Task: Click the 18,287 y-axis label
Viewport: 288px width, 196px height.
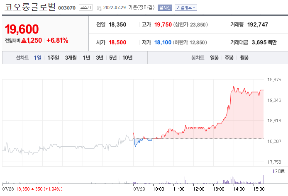Action: (x=274, y=141)
